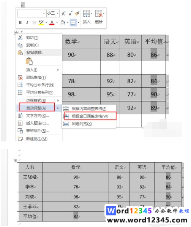Click the lower table's move handle
Viewport: 191px width, 227px height.
pyautogui.click(x=15, y=161)
